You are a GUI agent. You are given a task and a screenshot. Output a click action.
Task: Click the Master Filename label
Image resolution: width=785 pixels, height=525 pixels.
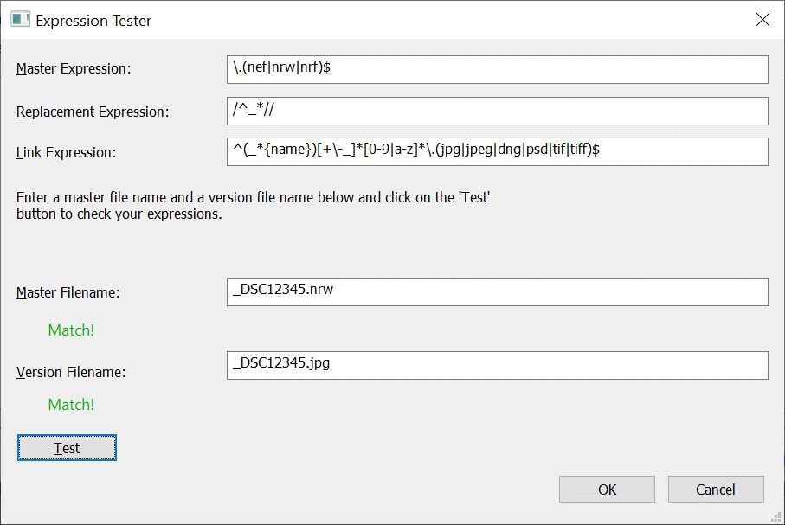(68, 292)
